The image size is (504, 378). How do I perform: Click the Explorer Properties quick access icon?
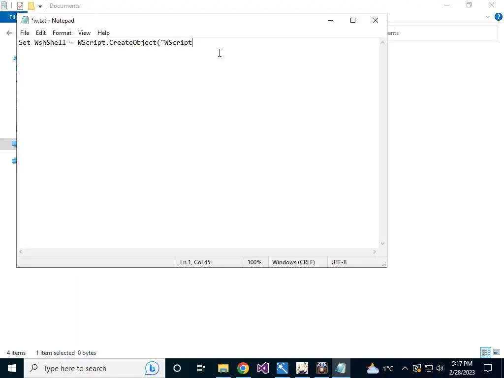tap(20, 6)
